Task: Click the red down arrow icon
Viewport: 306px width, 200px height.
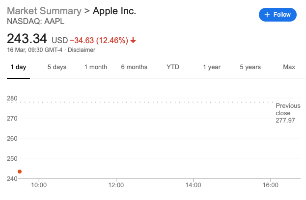Action: pos(133,40)
